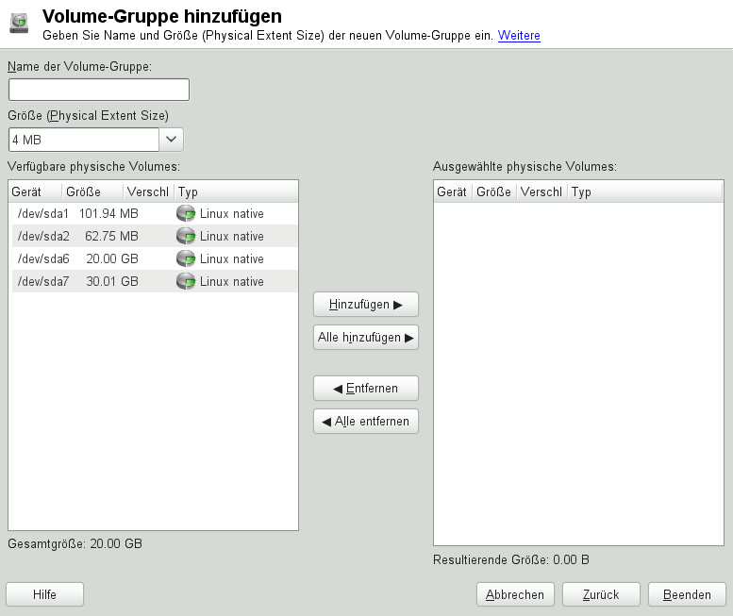Click Linux native text in sda7 row
Screen dimensions: 733x616
pos(232,281)
